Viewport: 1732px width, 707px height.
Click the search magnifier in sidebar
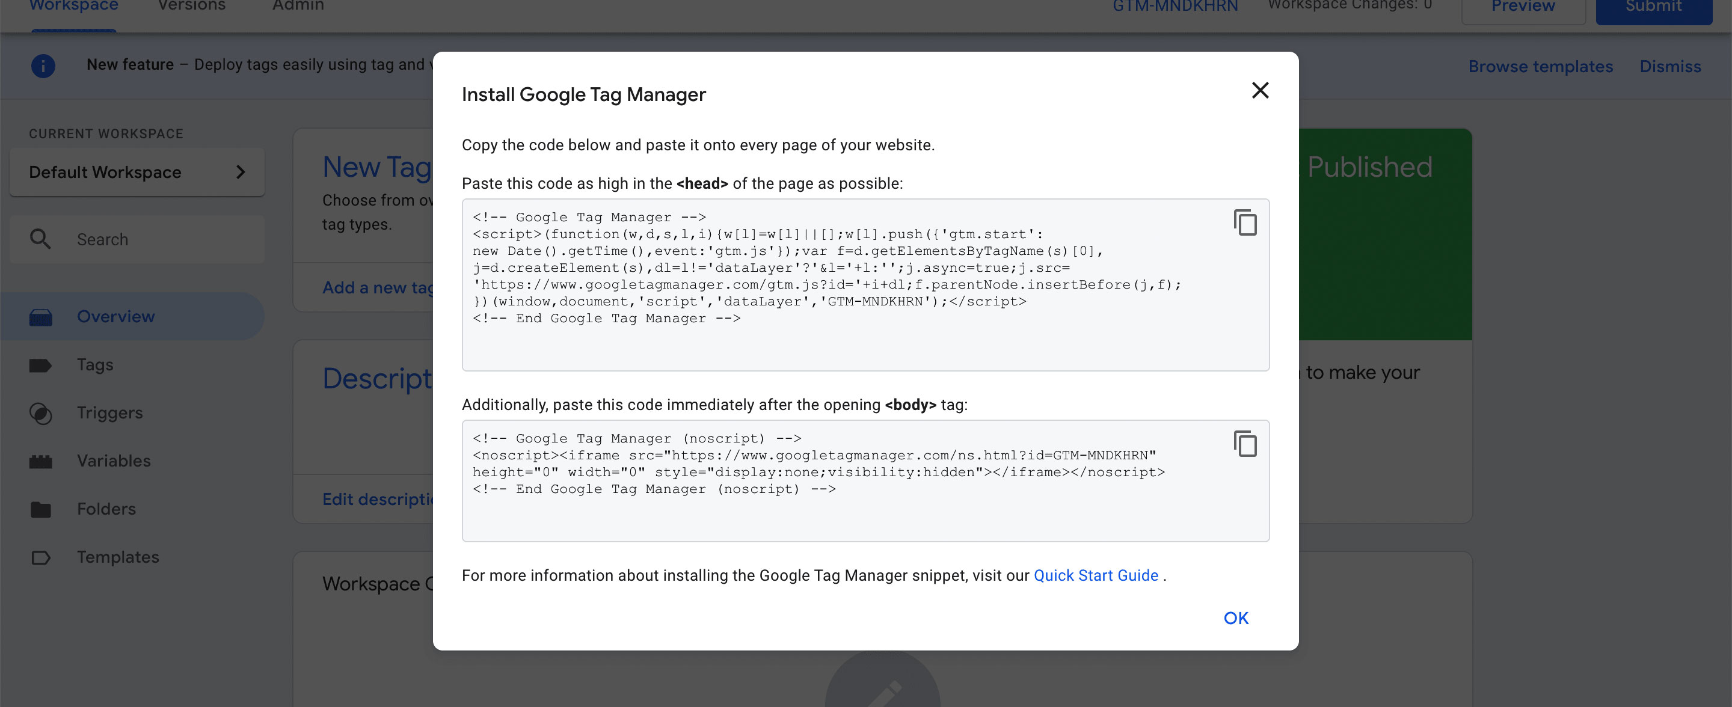pyautogui.click(x=40, y=239)
